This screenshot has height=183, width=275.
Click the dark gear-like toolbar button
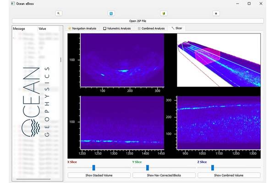[216, 13]
